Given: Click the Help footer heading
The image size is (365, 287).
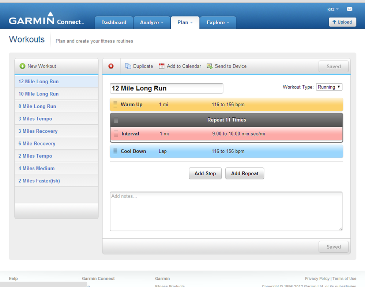Looking at the screenshot, I should [x=13, y=278].
